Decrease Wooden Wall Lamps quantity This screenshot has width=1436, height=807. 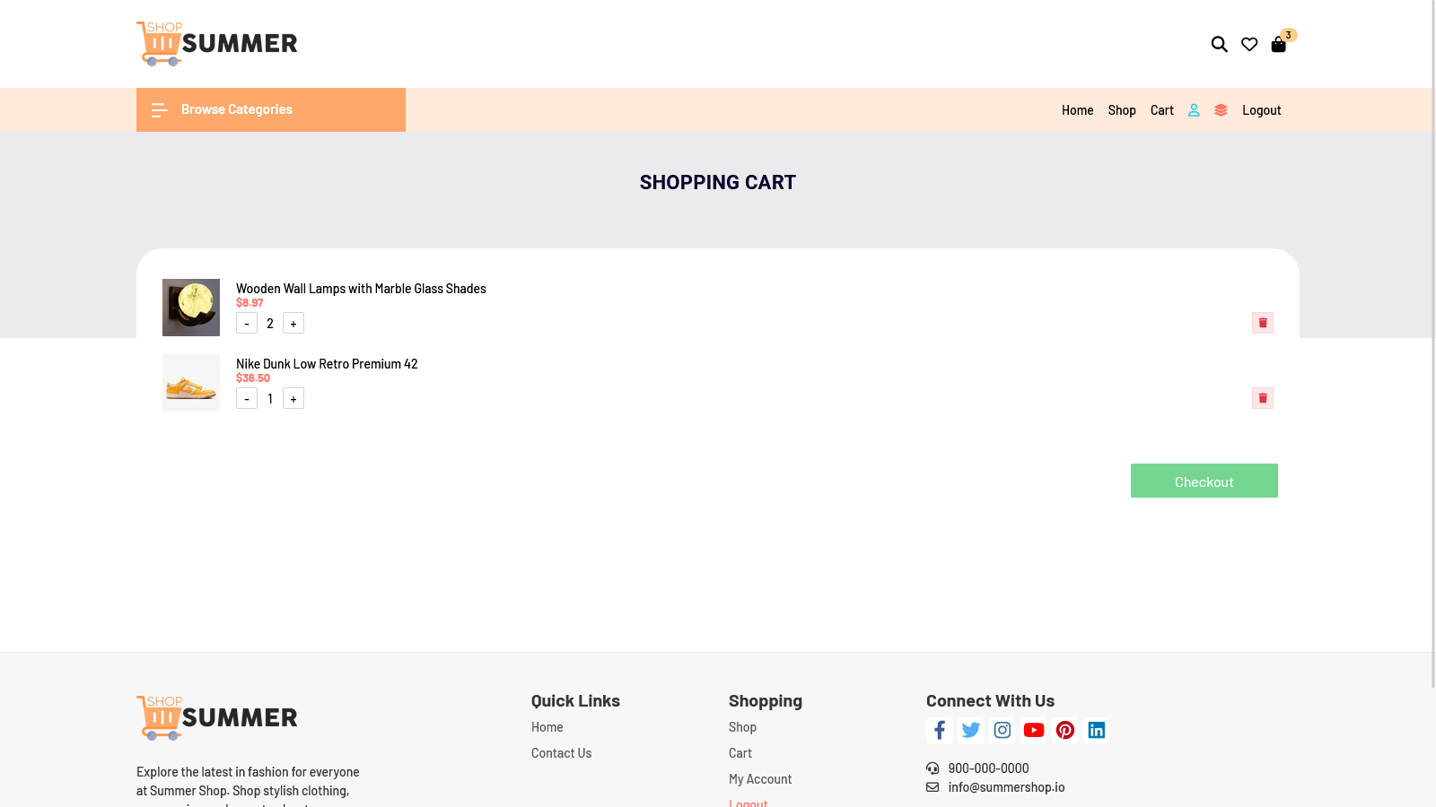(x=247, y=324)
